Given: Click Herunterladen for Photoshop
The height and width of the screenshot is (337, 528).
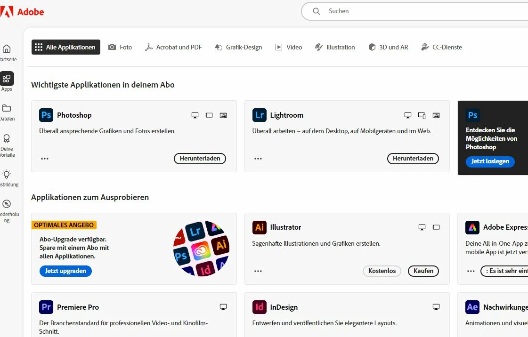Looking at the screenshot, I should click(200, 159).
